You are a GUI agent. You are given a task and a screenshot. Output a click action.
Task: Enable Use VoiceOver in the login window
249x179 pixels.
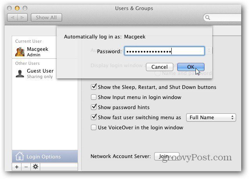[94, 127]
